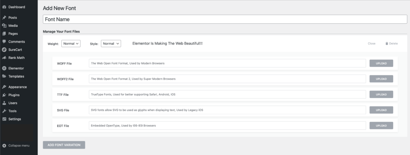Click the Templates folder icon
410x155 pixels.
[x=4, y=76]
